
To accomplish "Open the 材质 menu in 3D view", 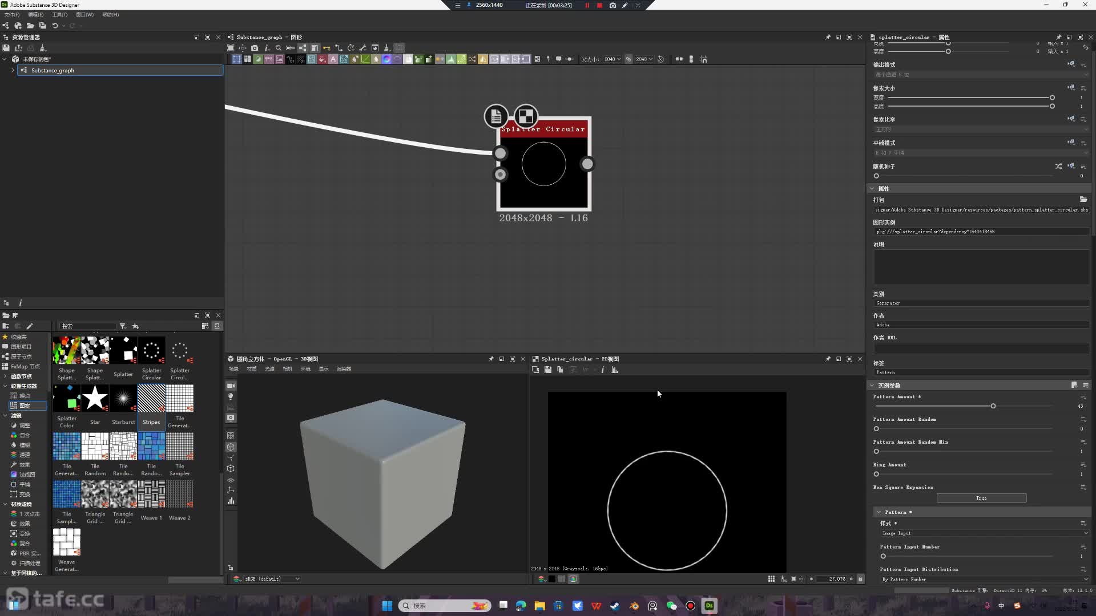I will (x=252, y=369).
